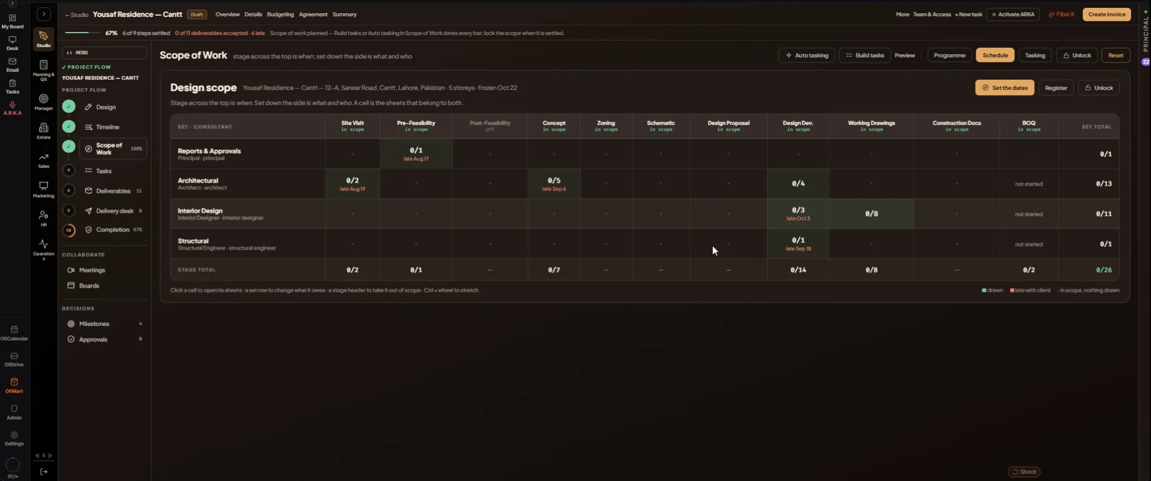
Task: Open the Marketing presentation icon
Action: click(x=44, y=189)
